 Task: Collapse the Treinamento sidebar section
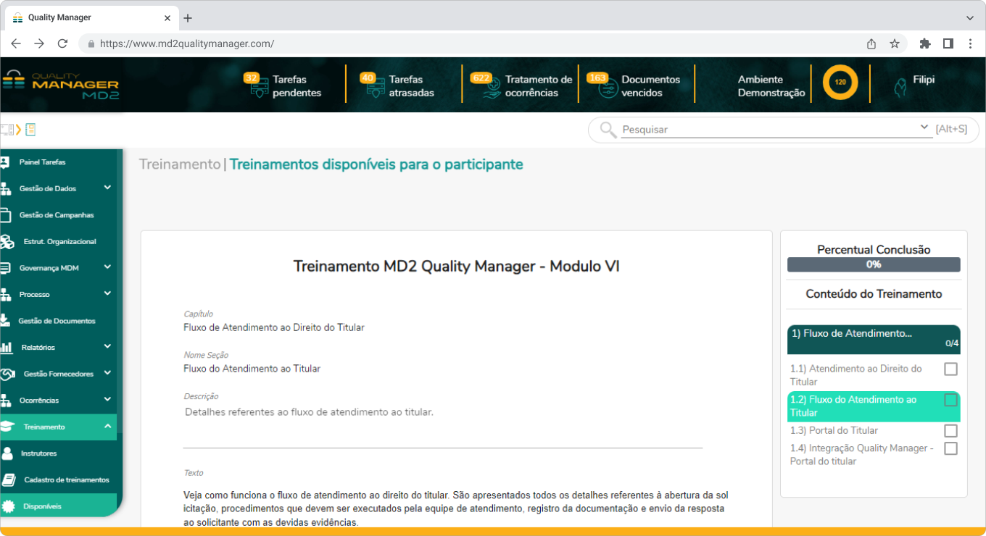107,427
